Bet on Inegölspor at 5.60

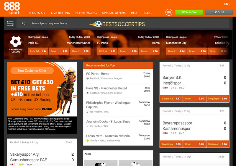217,99
